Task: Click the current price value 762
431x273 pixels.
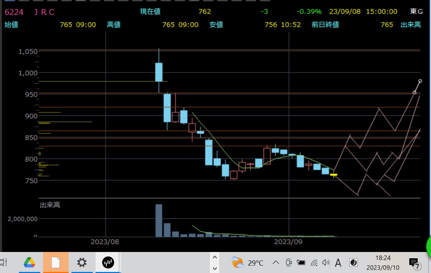Action: click(205, 12)
